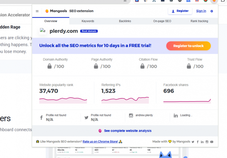Click the Unlock all SEO metrics headline

point(95,46)
